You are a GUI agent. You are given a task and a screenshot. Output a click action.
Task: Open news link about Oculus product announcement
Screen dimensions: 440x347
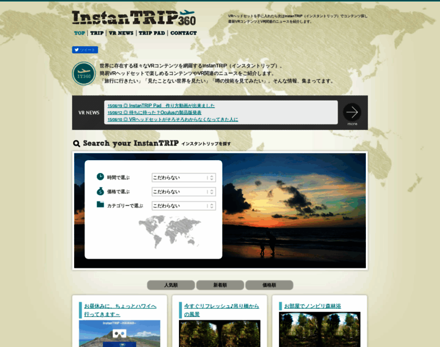tap(155, 112)
